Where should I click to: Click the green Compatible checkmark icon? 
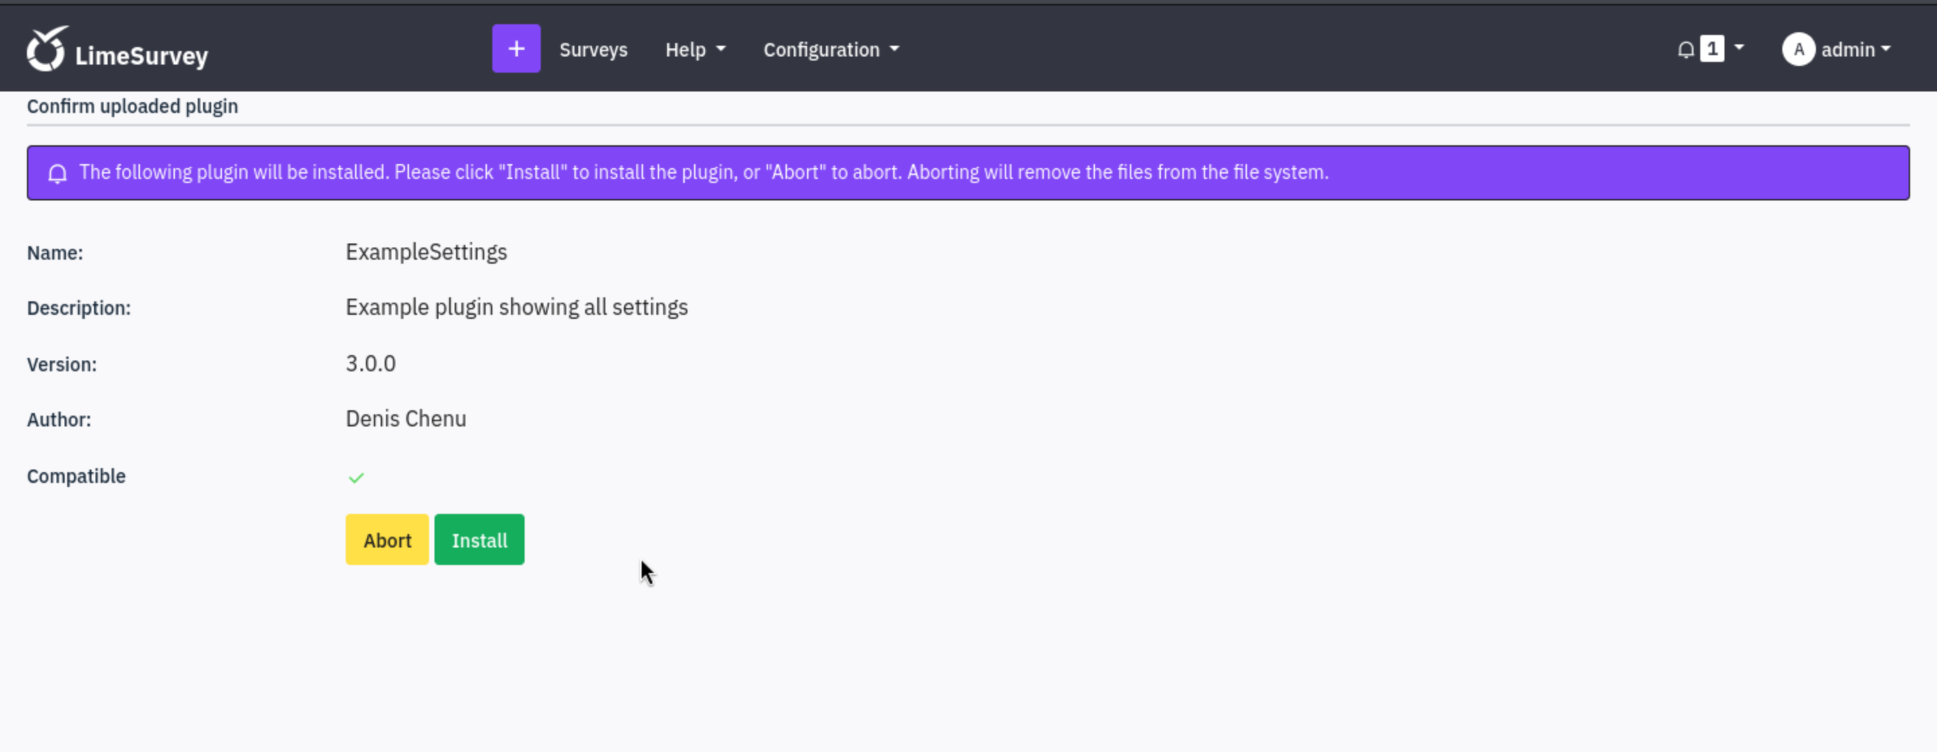(x=356, y=478)
